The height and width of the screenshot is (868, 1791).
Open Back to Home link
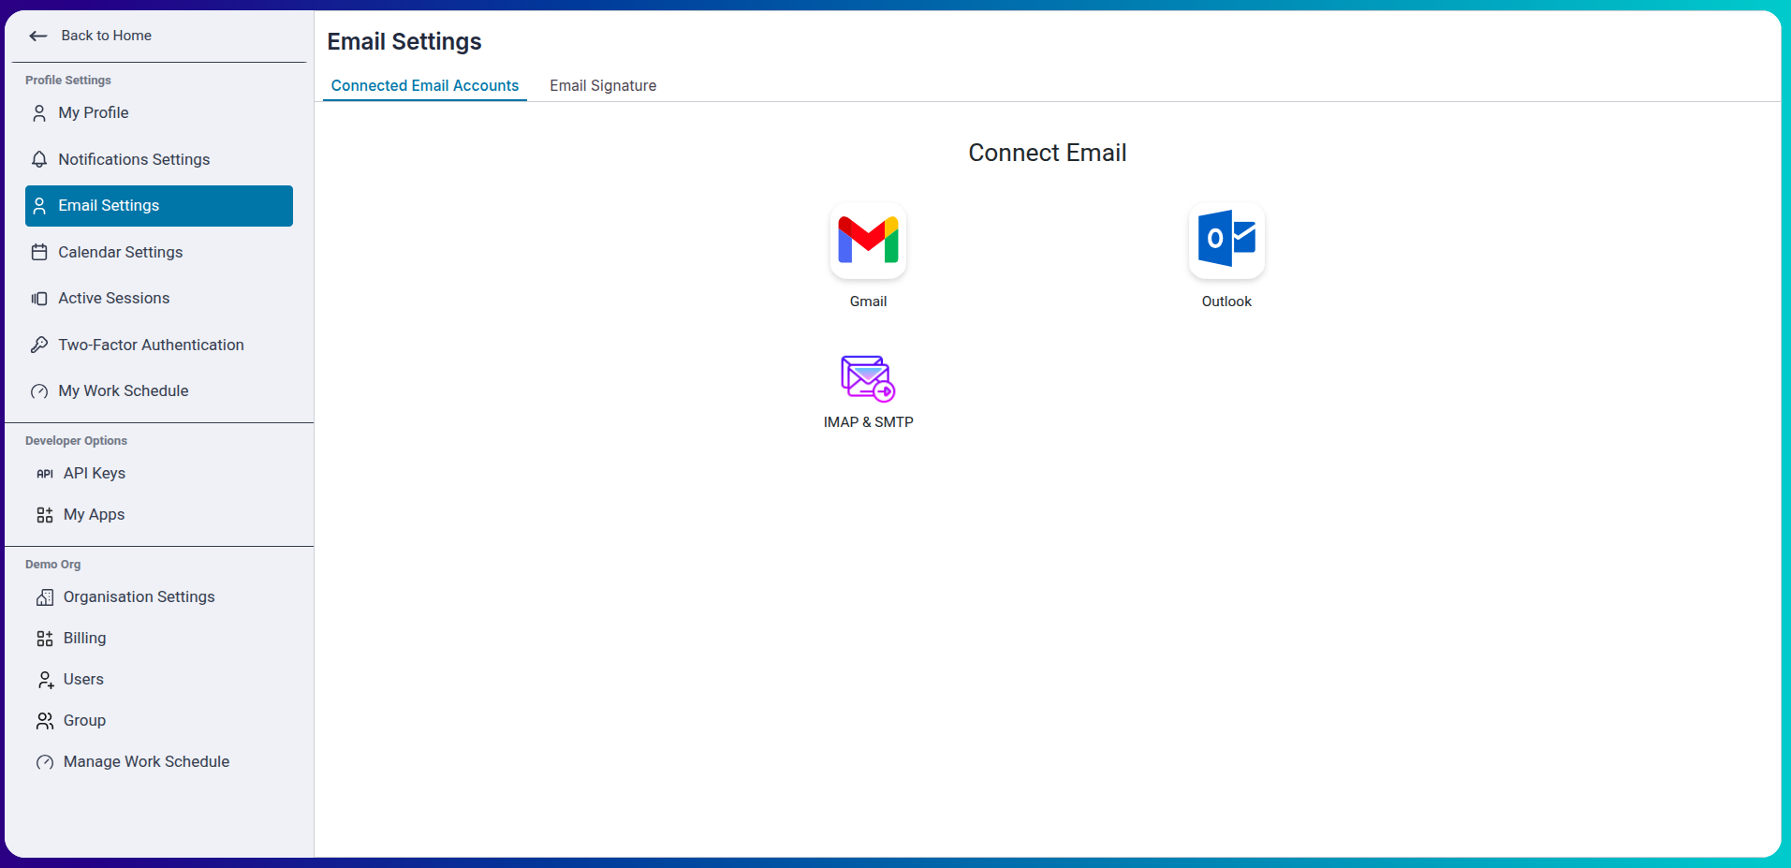point(106,36)
